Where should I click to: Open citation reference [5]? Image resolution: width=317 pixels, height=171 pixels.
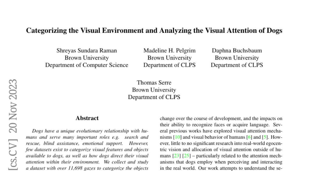(x=265, y=137)
